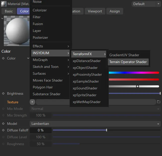
Task: Click the texture browse folder icon
Action: tap(158, 102)
